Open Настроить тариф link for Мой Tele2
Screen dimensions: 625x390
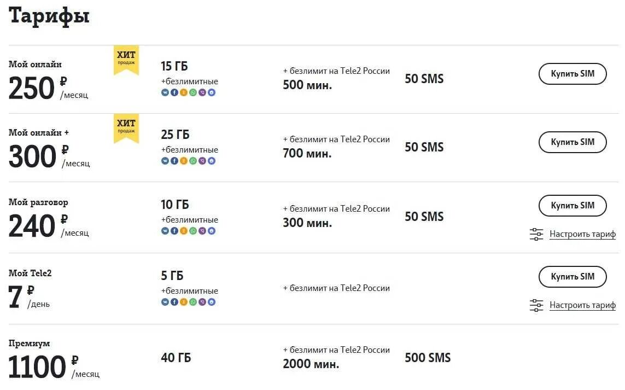point(582,305)
